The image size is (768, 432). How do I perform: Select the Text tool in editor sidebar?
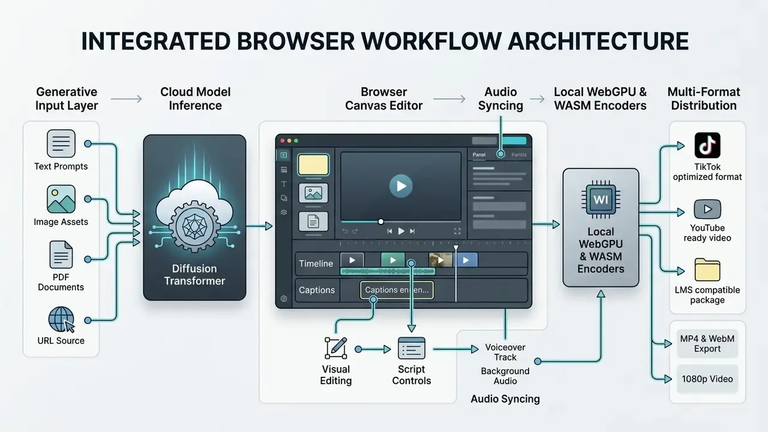284,184
